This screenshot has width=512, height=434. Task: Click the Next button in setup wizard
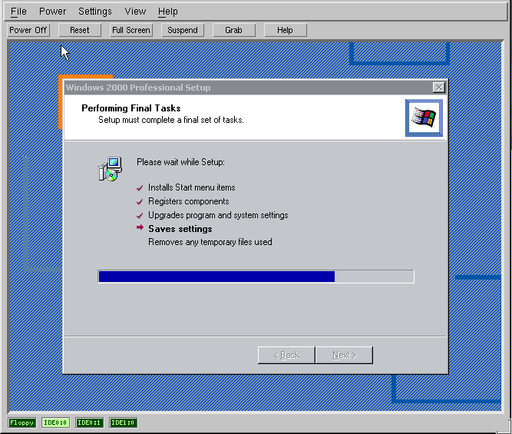(344, 355)
